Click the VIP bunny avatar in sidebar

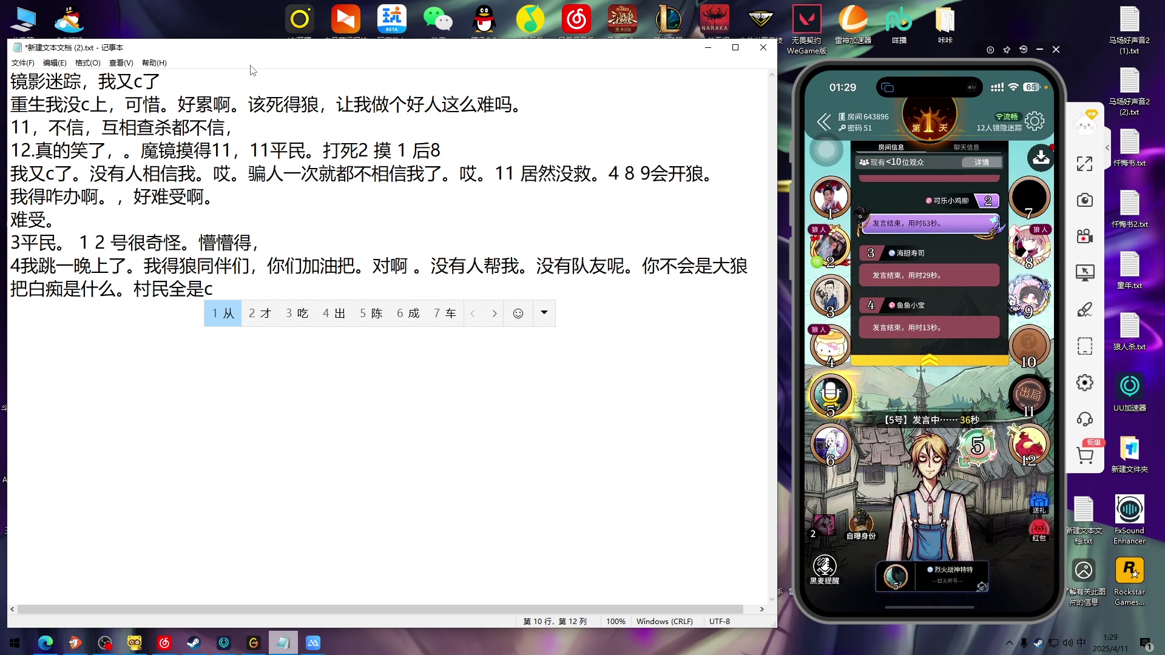coord(1085,123)
